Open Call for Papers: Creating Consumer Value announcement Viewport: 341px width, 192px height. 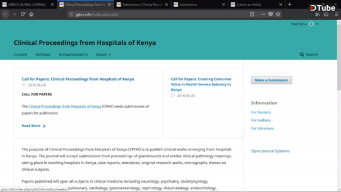[x=201, y=84]
